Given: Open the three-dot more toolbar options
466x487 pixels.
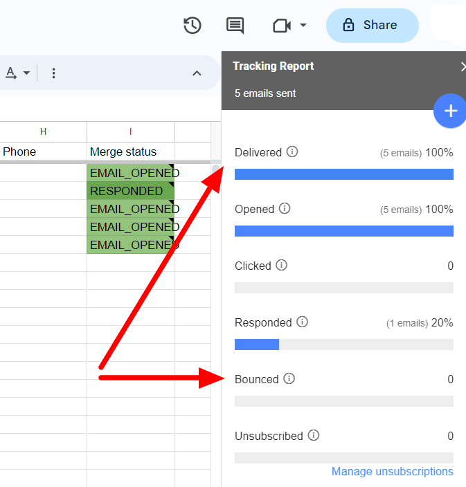Looking at the screenshot, I should (x=53, y=73).
